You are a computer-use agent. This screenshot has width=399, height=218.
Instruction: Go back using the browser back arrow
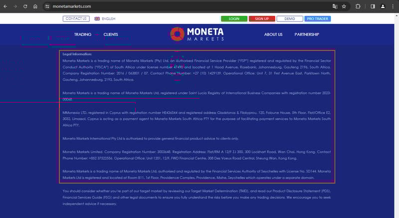point(5,6)
